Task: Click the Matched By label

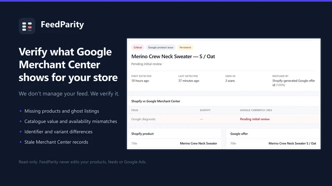Action: click(x=281, y=76)
